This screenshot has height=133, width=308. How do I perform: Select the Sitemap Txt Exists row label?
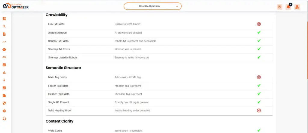(59, 49)
